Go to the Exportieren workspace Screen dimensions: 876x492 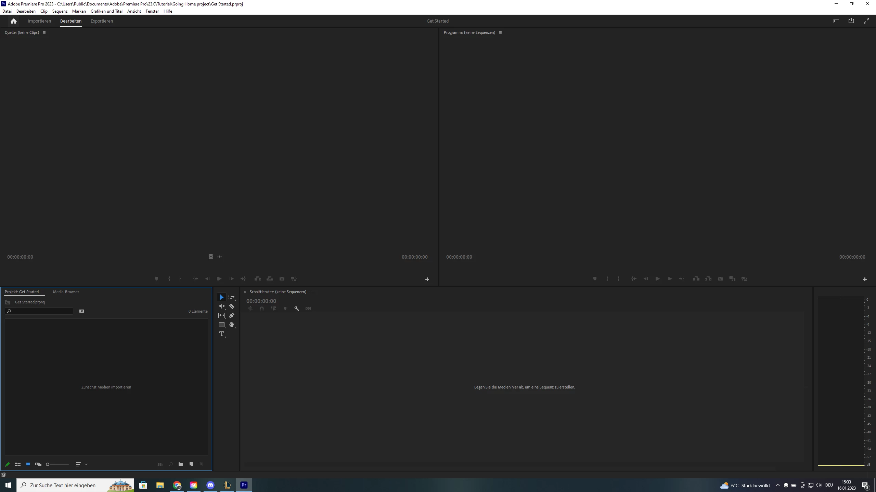(x=102, y=21)
